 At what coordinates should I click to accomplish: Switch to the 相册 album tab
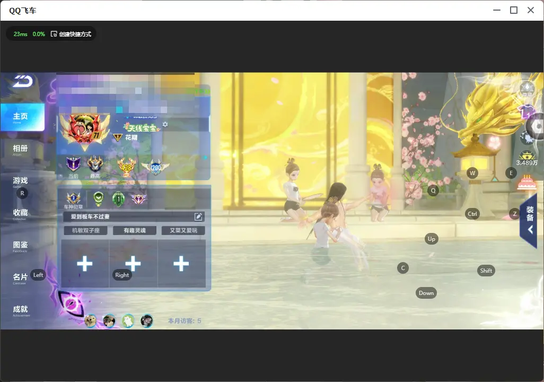tap(20, 149)
